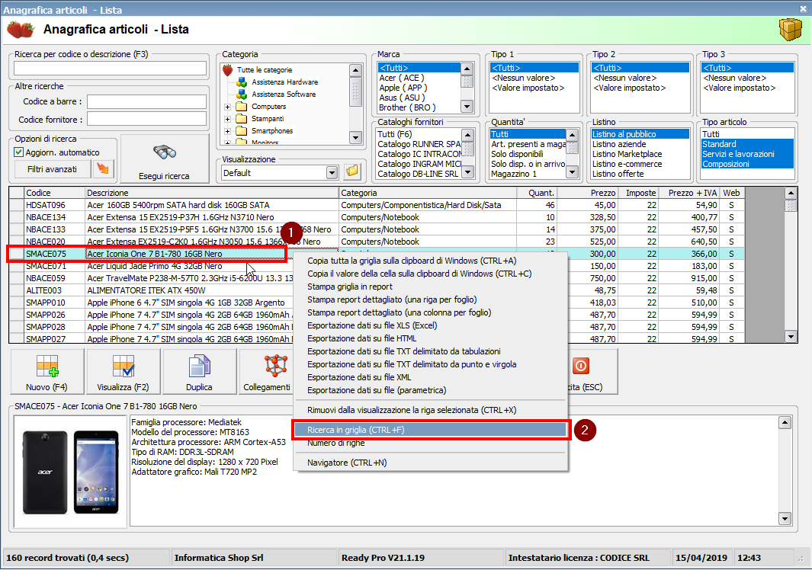812x570 pixels.
Task: Select Acer ( ACE ) in Marca list
Action: tap(402, 78)
